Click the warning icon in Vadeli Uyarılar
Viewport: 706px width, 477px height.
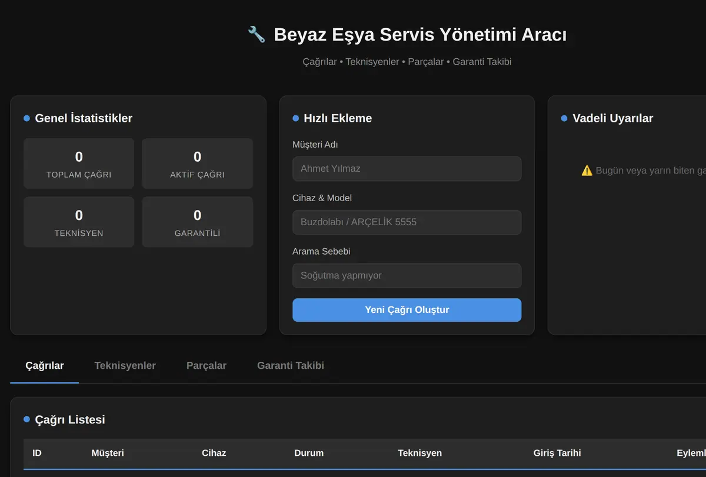click(587, 171)
